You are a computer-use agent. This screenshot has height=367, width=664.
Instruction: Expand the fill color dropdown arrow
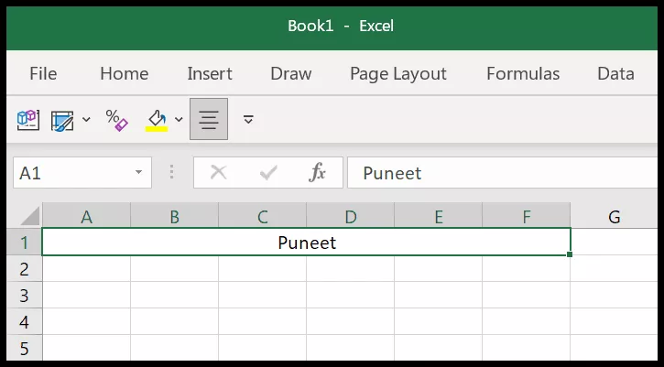179,119
